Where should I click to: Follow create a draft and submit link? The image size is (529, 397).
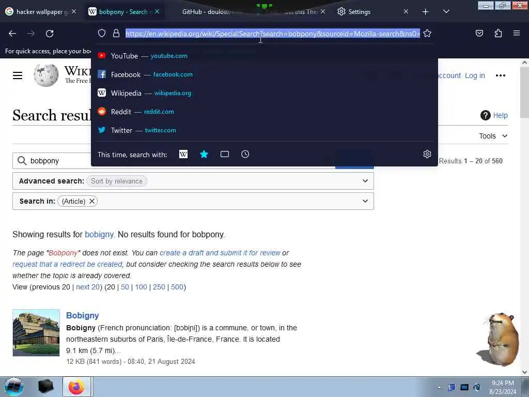[x=220, y=253]
